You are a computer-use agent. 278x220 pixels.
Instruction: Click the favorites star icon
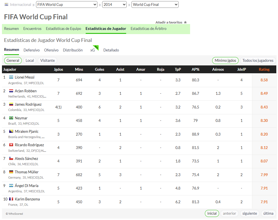click(x=185, y=22)
